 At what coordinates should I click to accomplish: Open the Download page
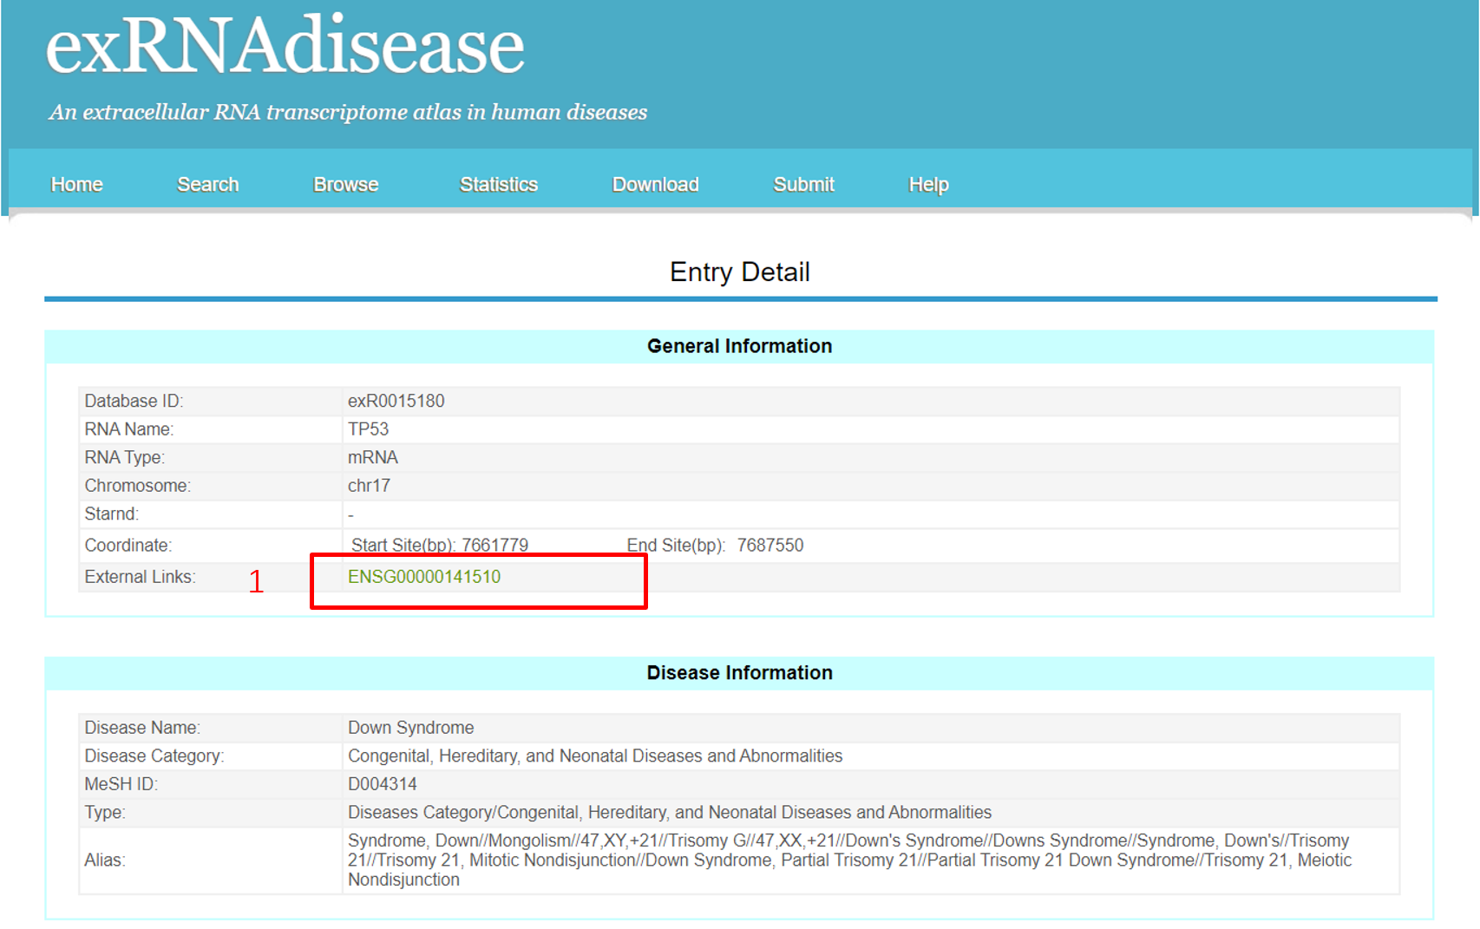pyautogui.click(x=655, y=184)
